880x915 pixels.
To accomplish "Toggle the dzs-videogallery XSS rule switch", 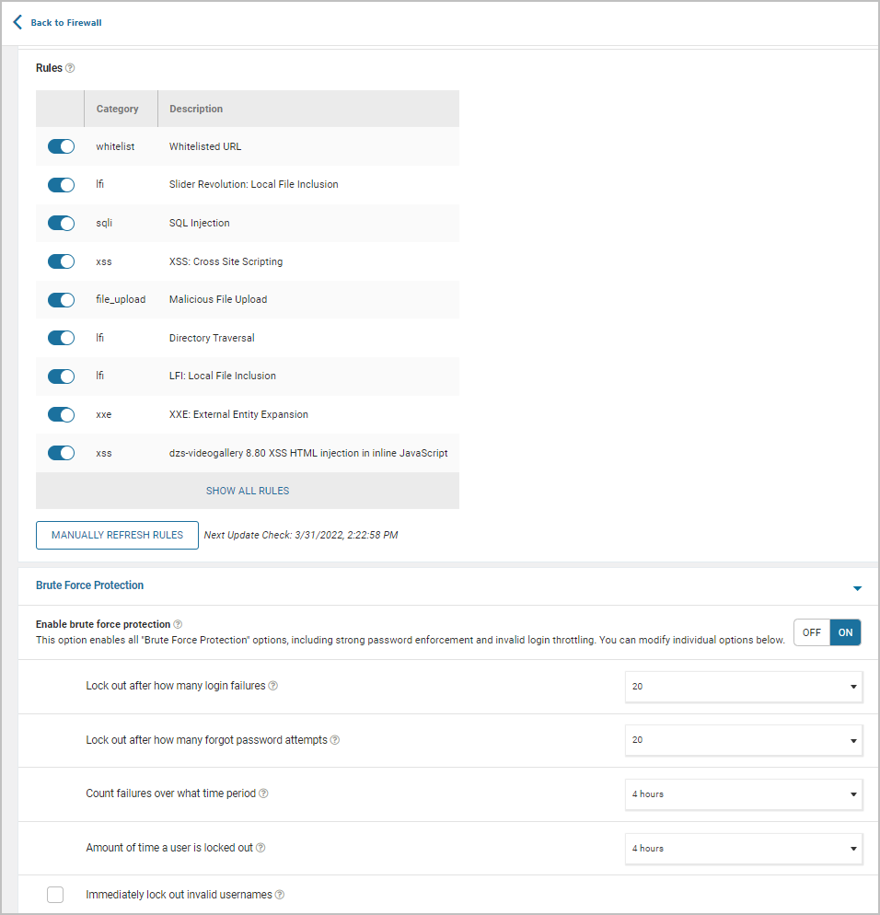I will (62, 453).
